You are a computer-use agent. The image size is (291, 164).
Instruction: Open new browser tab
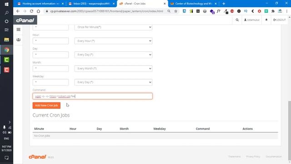click(224, 4)
